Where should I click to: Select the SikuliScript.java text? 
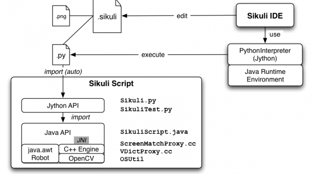coord(154,132)
